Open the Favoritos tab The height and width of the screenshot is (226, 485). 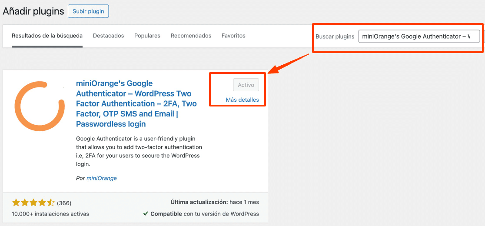point(233,36)
